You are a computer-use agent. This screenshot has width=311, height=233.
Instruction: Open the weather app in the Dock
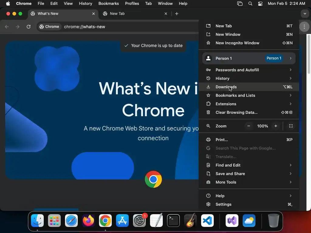click(249, 221)
